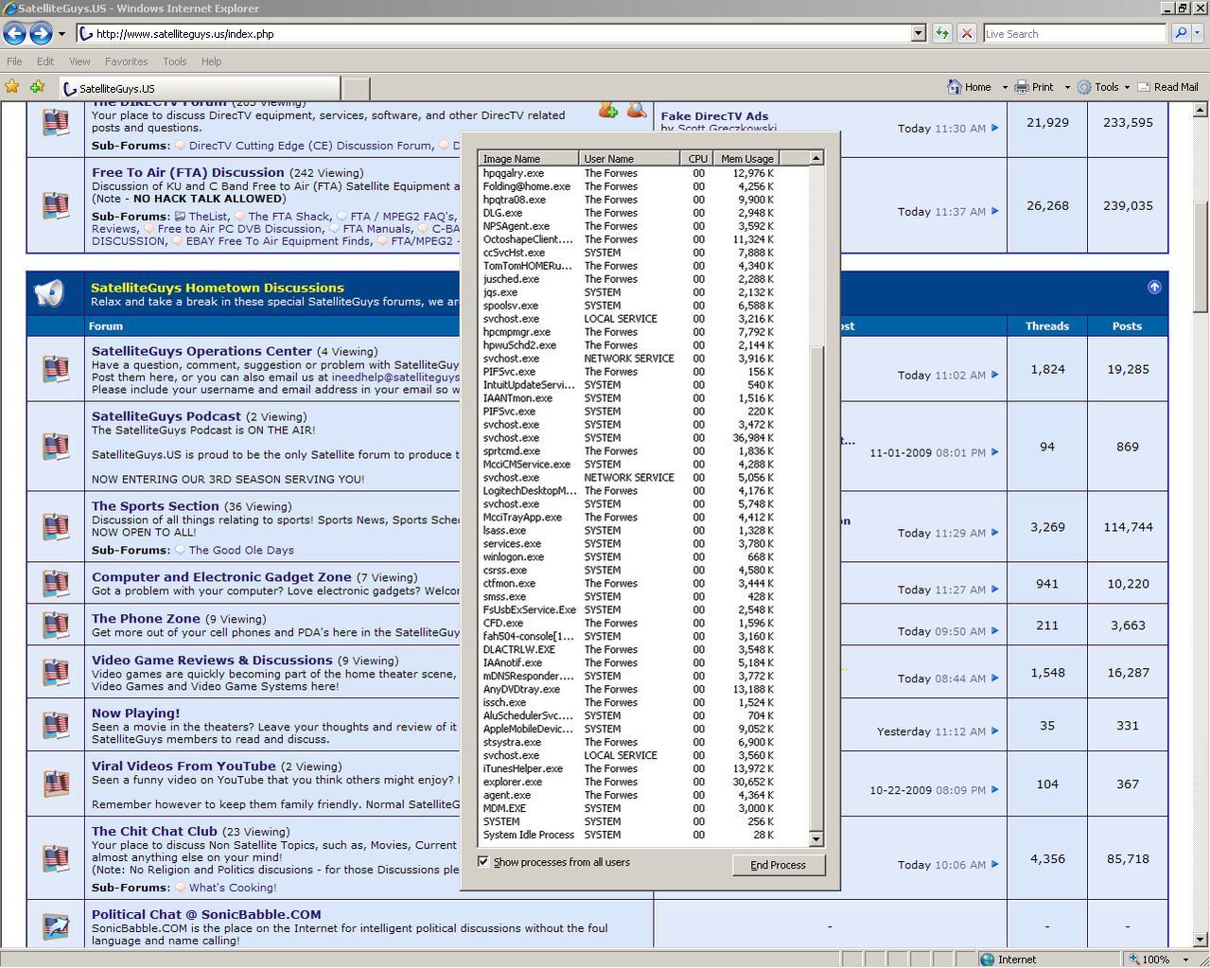
Task: Click the Add to Favorites icon
Action: (x=38, y=87)
